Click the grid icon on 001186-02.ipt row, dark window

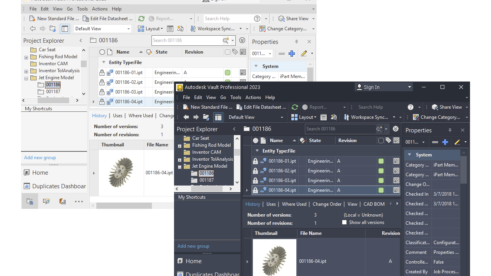coord(396,171)
